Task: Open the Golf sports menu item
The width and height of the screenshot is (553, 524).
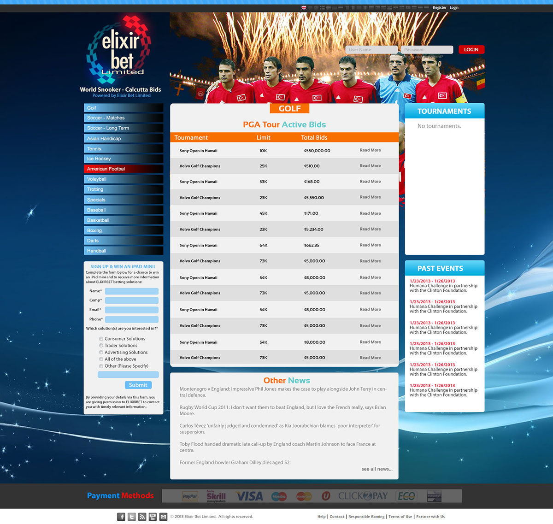Action: pos(124,108)
